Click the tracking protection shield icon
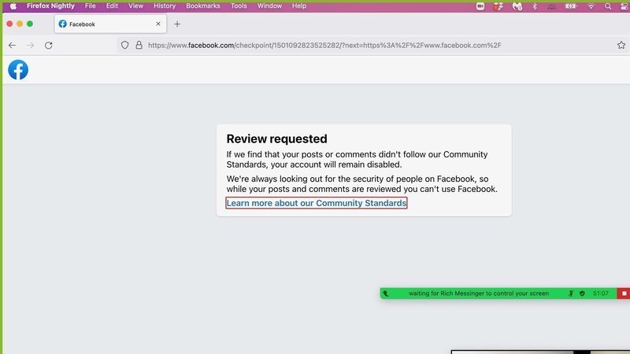The image size is (630, 354). (x=124, y=46)
